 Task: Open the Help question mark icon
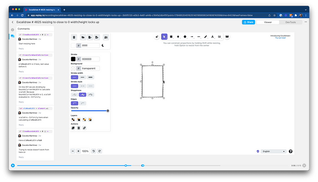point(291,151)
